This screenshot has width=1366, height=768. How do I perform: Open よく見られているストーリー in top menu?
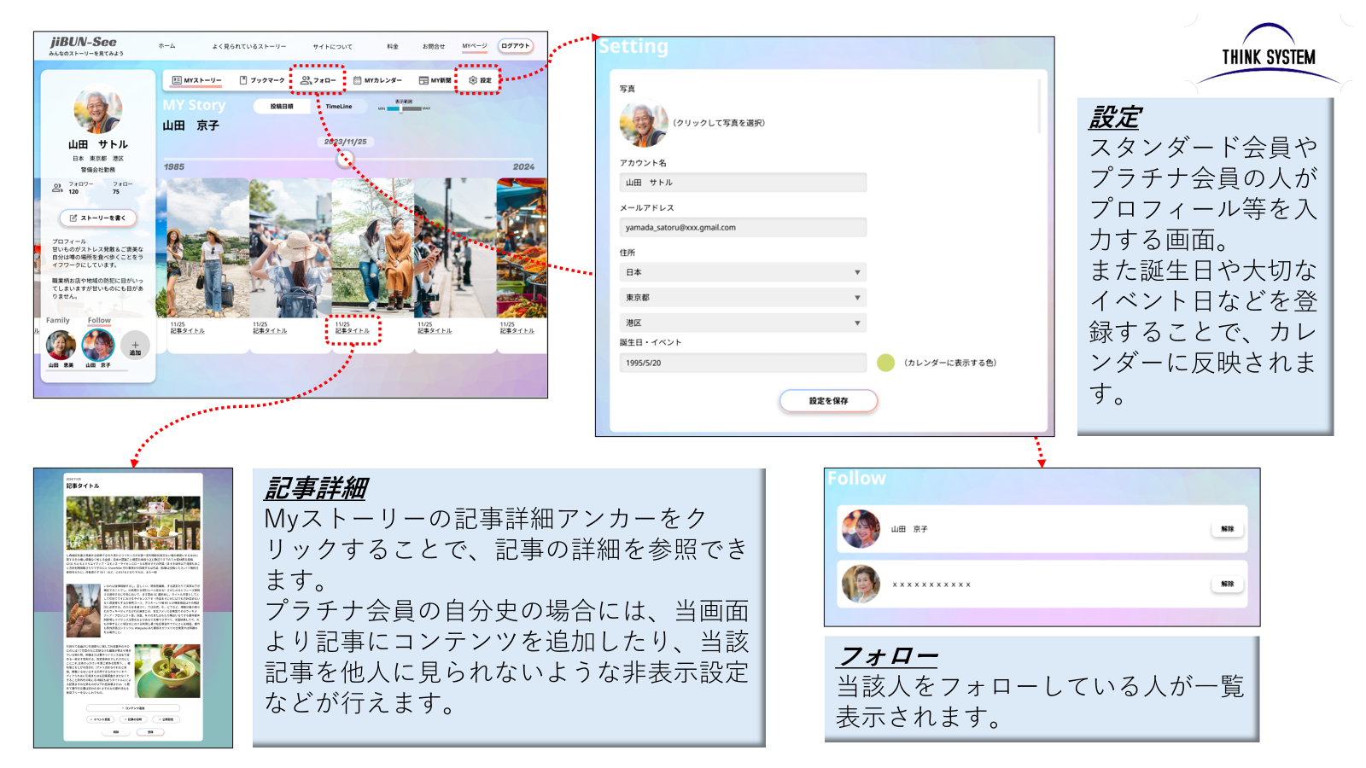click(249, 46)
